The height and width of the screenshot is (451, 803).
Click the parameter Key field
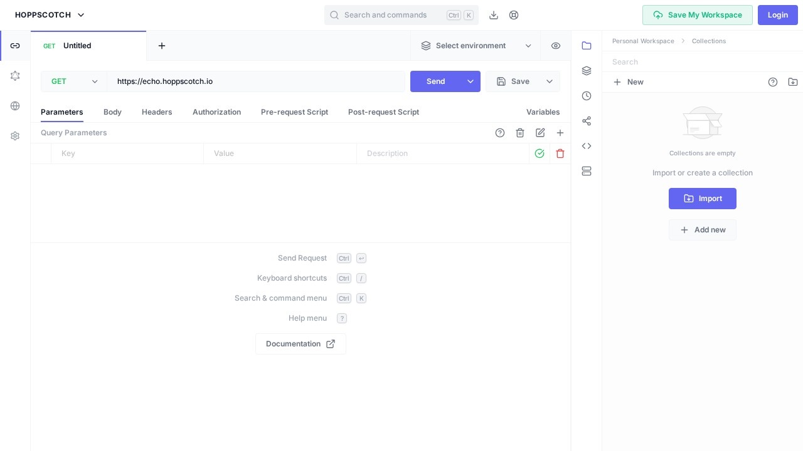click(127, 153)
